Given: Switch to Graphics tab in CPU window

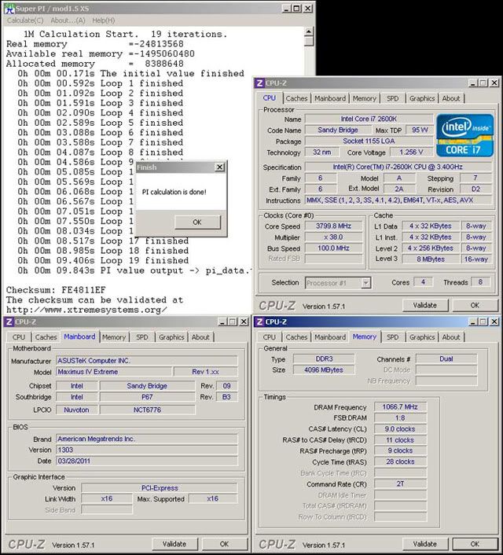Looking at the screenshot, I should click(x=422, y=98).
